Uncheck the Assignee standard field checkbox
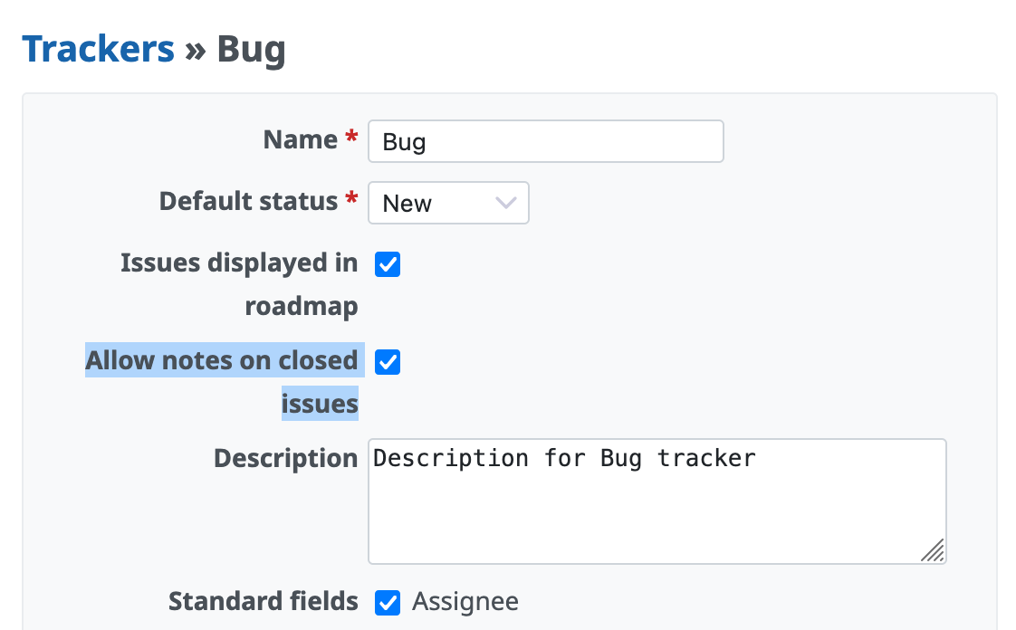 (388, 603)
